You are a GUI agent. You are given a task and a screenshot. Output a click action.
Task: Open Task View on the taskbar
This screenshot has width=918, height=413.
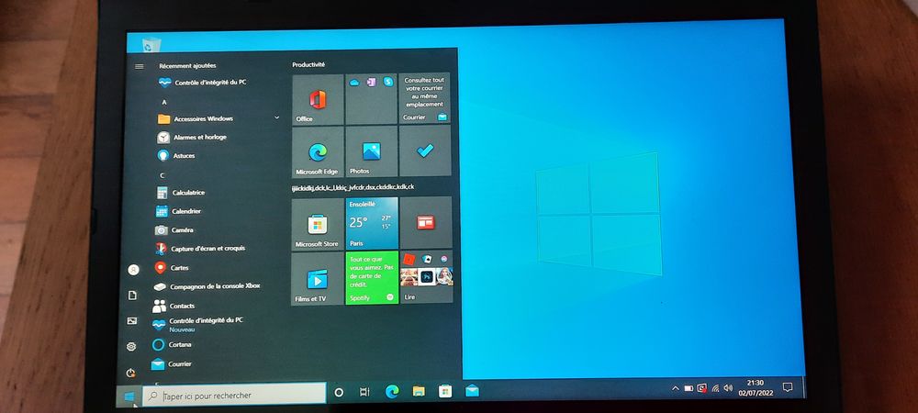coord(364,392)
